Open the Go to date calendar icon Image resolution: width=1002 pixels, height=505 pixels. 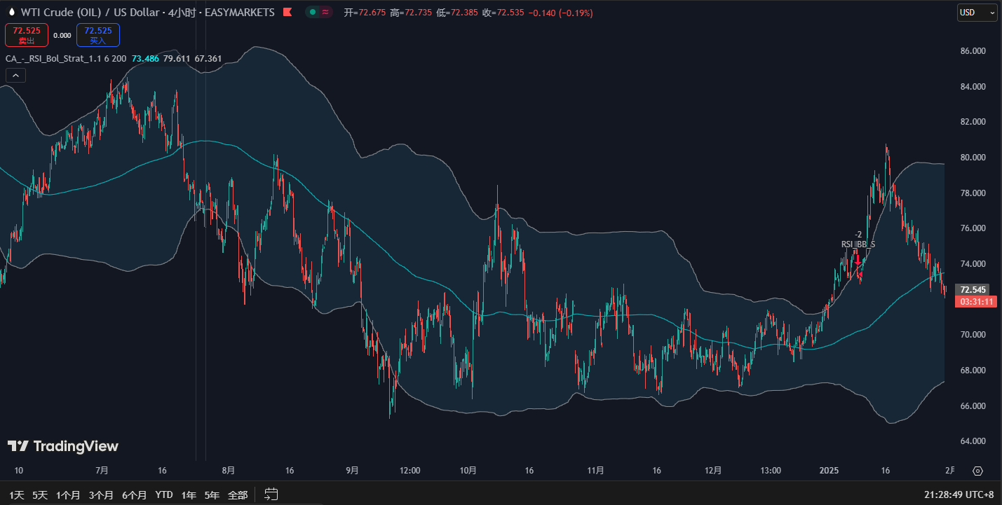271,494
